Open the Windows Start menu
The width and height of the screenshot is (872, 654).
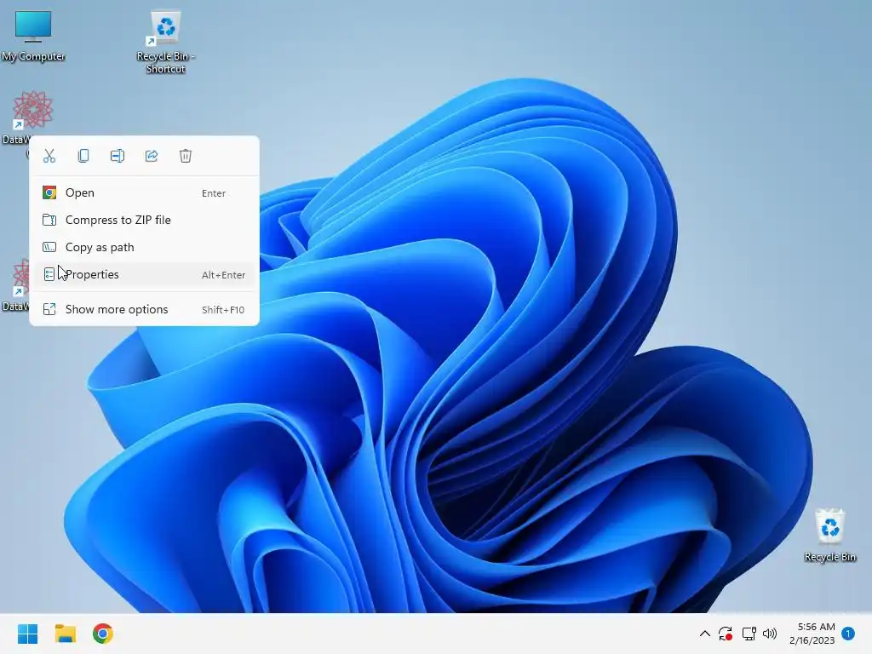pos(27,634)
